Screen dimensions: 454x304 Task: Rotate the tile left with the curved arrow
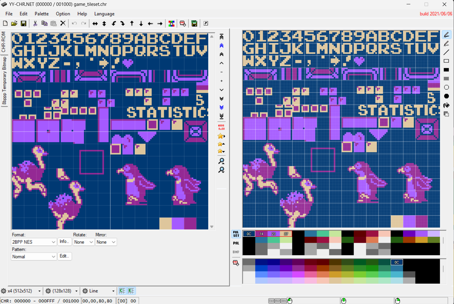pos(114,24)
